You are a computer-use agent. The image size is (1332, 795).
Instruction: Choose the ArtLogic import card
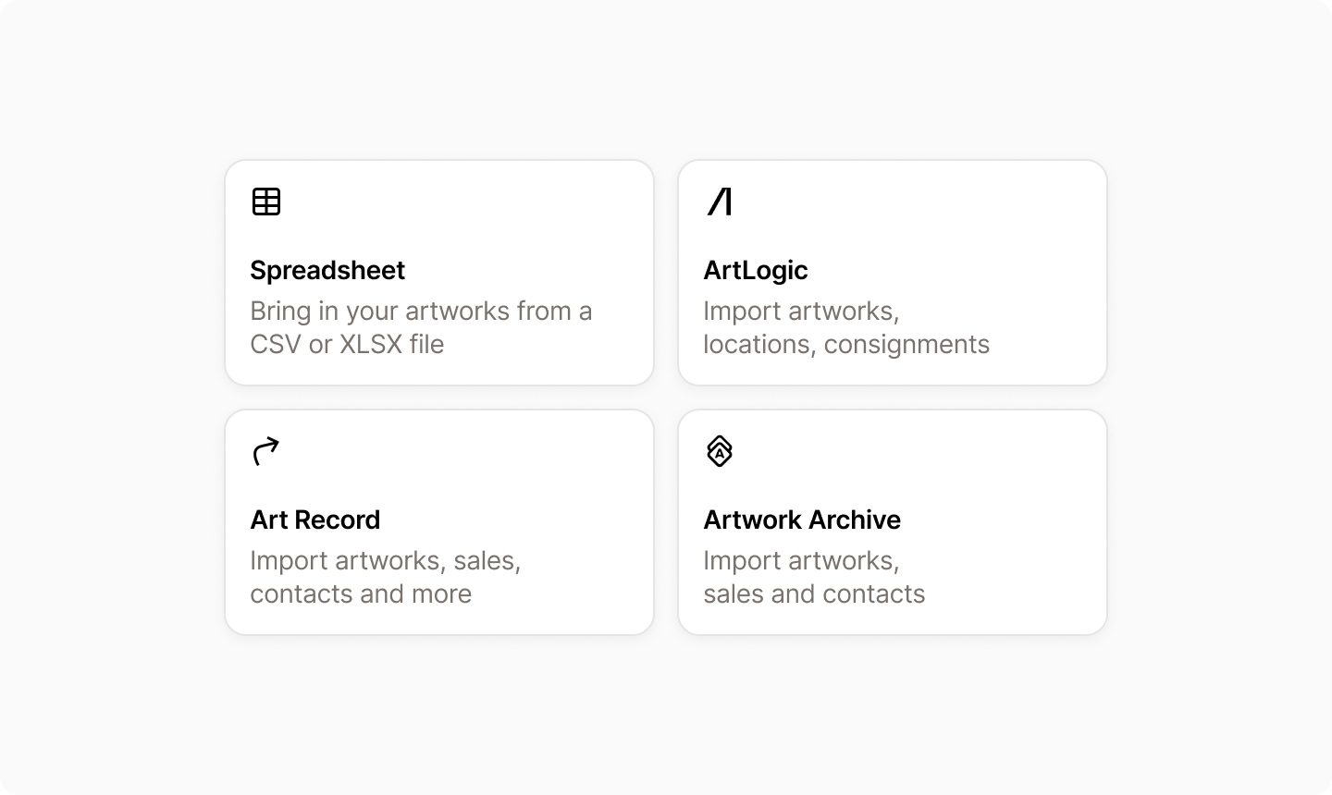(893, 273)
